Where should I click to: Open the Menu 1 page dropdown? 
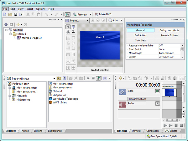(87, 20)
